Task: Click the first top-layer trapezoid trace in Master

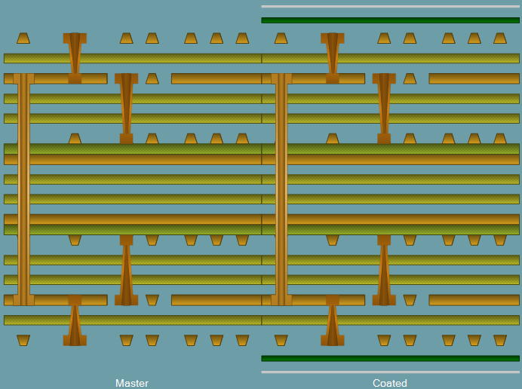Action: click(x=23, y=38)
